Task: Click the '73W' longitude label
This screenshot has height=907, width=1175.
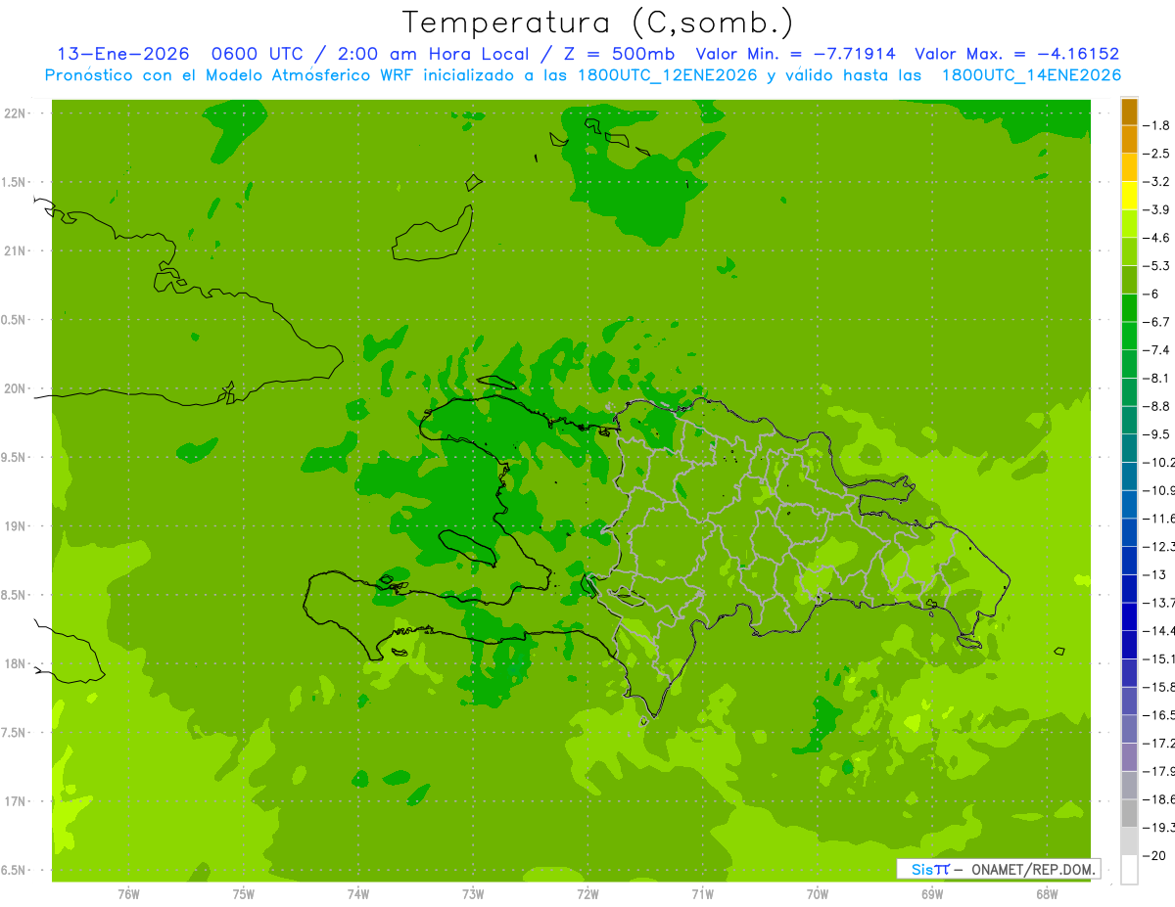Action: (473, 894)
